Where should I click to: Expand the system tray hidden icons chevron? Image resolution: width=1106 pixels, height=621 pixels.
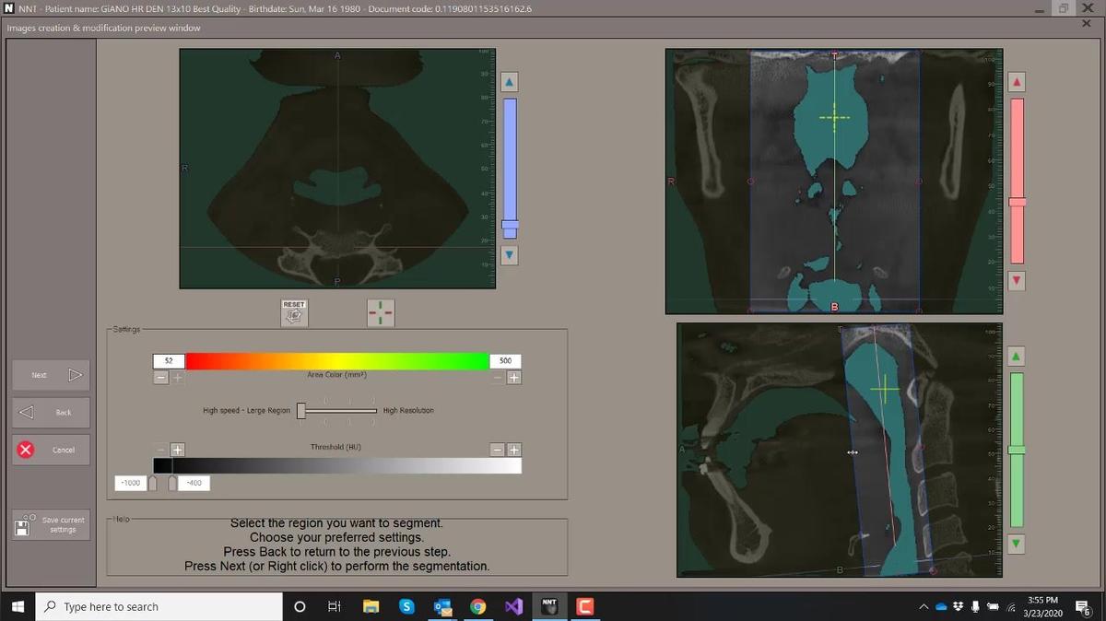924,606
